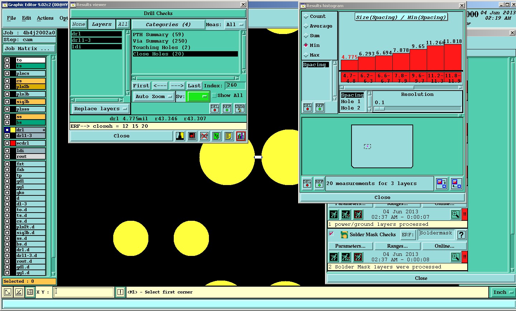
Task: Click histogram arrow-left transfer icon at far right
Action: click(x=456, y=184)
